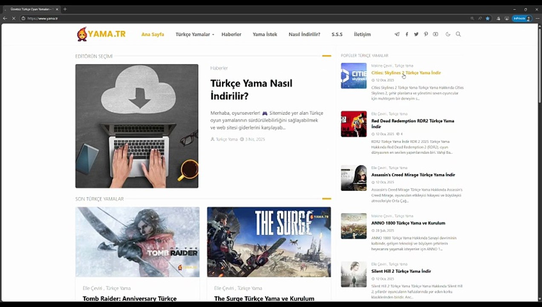The image size is (542, 307).
Task: Open Red Dead Redemption RDR2 Türkçe Yama link
Action: pyautogui.click(x=413, y=124)
